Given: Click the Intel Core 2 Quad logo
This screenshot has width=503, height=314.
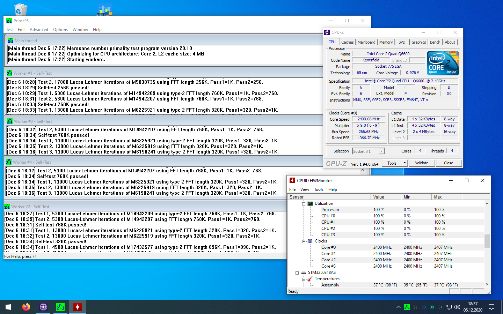Looking at the screenshot, I should coord(443,63).
